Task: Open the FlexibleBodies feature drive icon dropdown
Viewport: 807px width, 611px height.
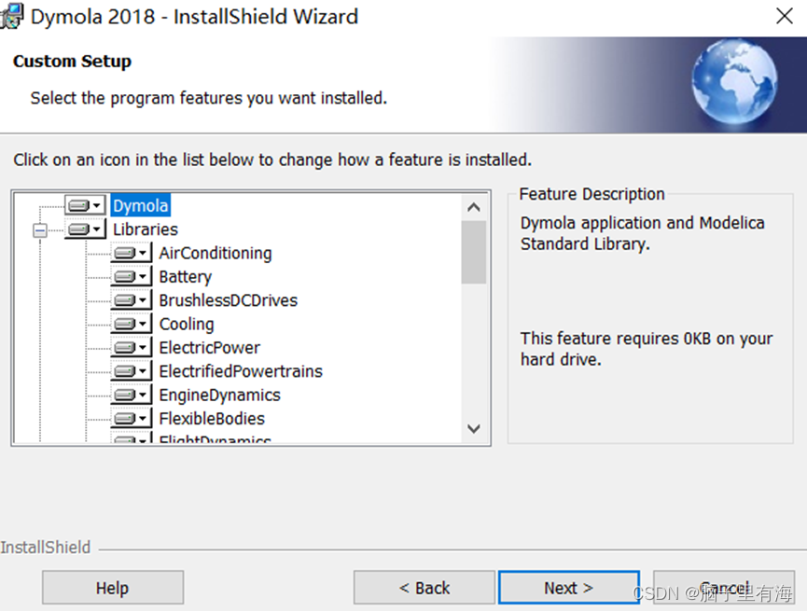Action: 132,419
